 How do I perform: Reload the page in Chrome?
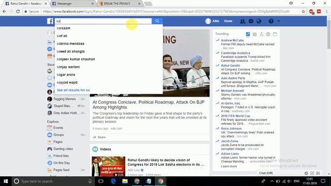tap(18, 11)
